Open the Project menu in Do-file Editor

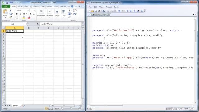point(109,7)
